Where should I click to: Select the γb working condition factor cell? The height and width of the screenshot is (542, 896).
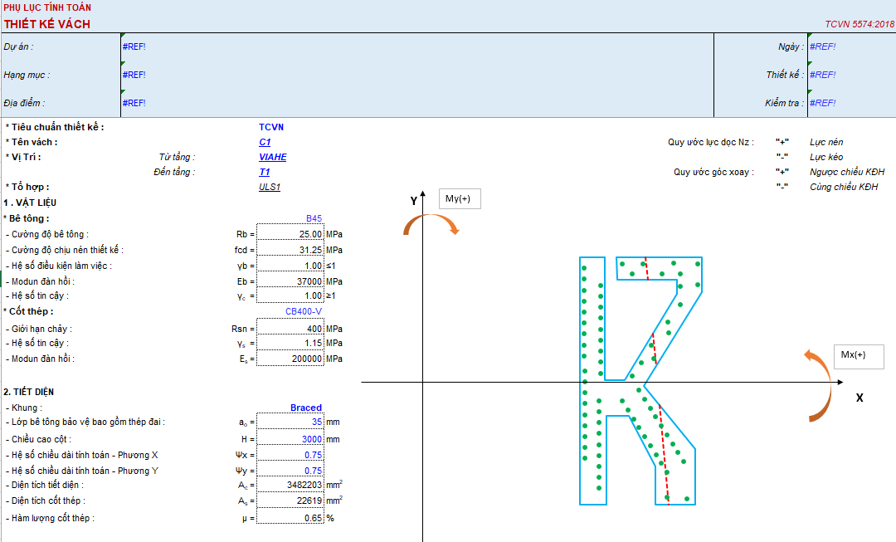point(290,266)
